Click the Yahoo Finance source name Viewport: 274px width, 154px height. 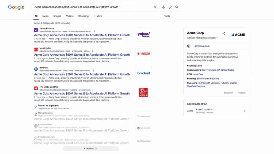(47, 28)
